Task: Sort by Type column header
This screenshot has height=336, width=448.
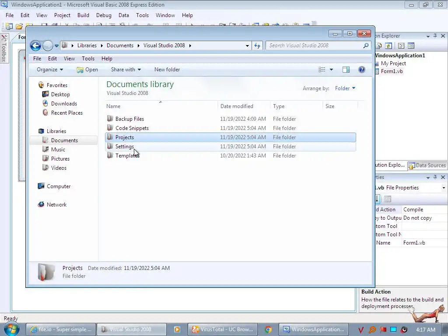Action: click(296, 106)
